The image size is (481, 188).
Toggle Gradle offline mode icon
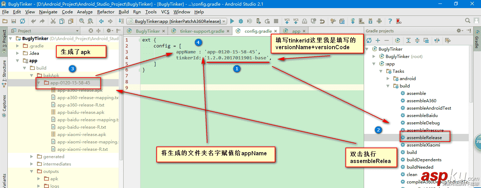click(437, 40)
